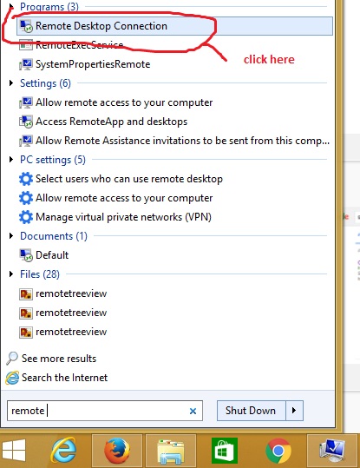Collapse the PC settings (5) group arrow
The width and height of the screenshot is (360, 468).
(11, 160)
